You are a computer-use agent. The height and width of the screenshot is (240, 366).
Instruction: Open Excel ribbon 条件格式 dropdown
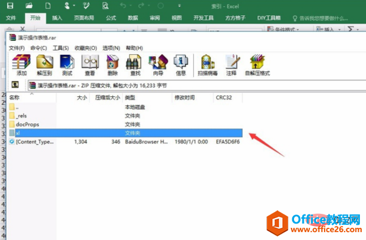click(283, 29)
